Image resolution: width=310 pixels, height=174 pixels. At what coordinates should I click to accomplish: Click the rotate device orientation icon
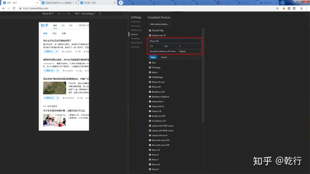coord(99,14)
